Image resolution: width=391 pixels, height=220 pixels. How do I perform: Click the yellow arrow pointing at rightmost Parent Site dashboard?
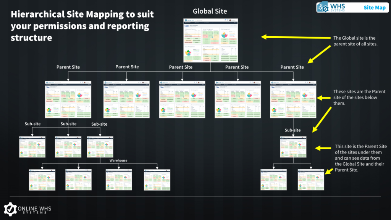tap(325, 98)
